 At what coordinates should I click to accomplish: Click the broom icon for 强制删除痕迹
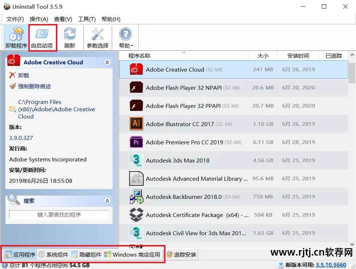click(12, 86)
